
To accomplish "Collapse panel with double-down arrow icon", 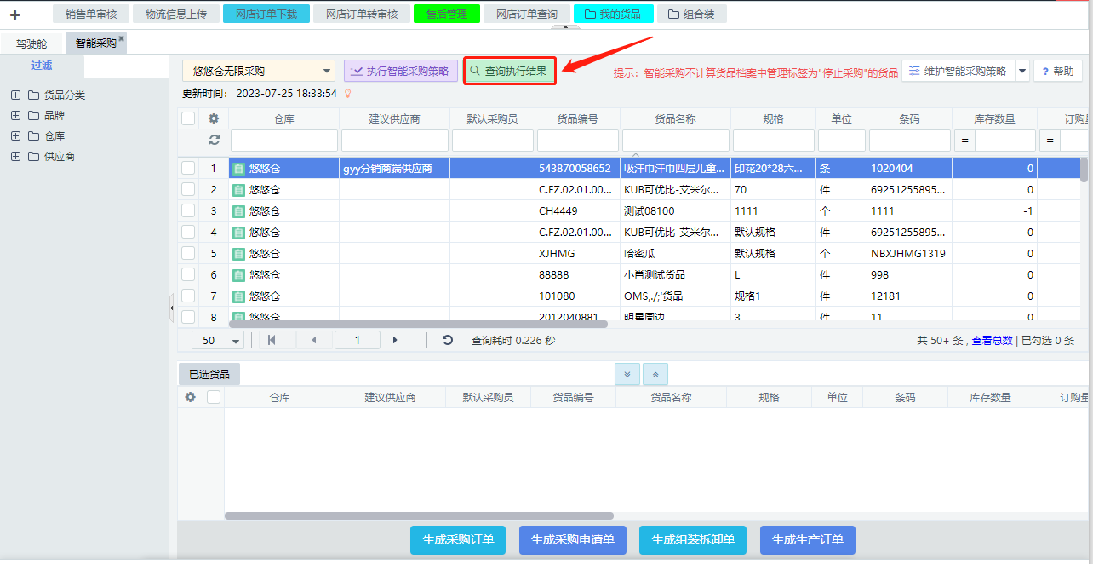I will click(627, 374).
